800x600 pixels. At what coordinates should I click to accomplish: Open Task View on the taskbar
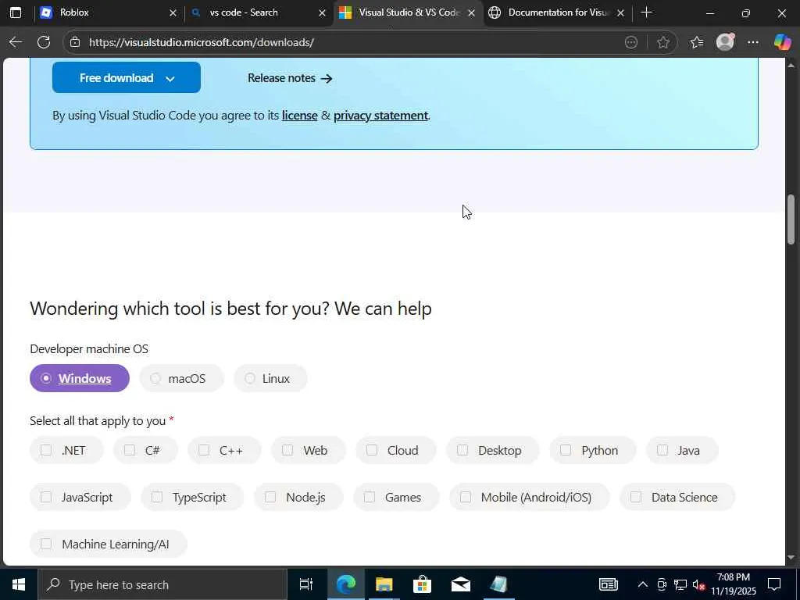[x=306, y=584]
